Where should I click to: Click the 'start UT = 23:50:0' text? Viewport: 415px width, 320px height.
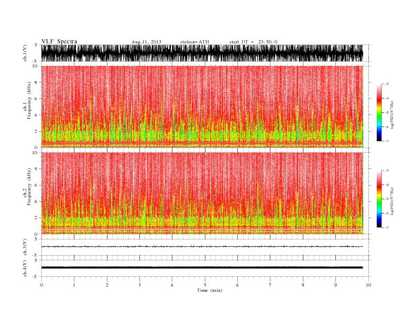[253, 42]
